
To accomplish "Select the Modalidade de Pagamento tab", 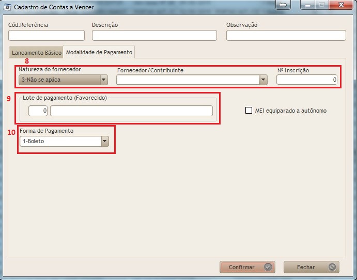I will click(x=99, y=52).
